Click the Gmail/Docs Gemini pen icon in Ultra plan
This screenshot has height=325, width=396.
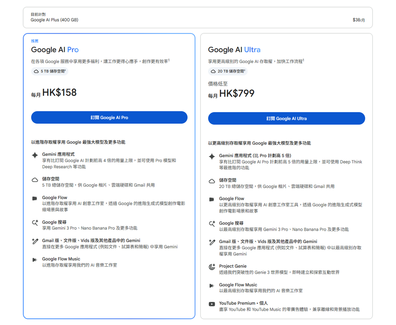coord(212,242)
